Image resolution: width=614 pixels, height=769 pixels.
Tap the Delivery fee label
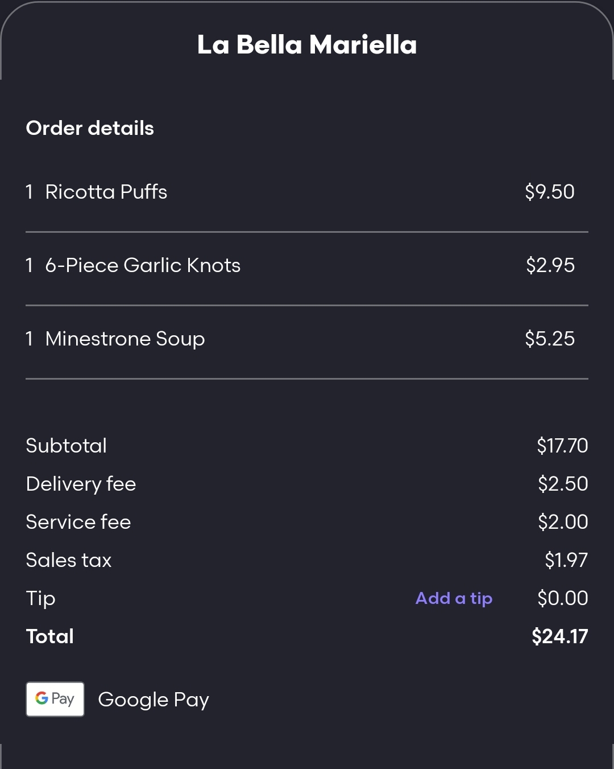coord(81,484)
